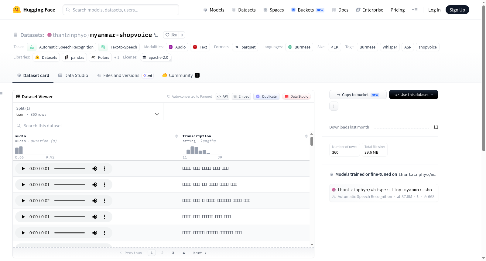Open the Files and versions tab
Screen dimensions: 486x261
coord(125,75)
